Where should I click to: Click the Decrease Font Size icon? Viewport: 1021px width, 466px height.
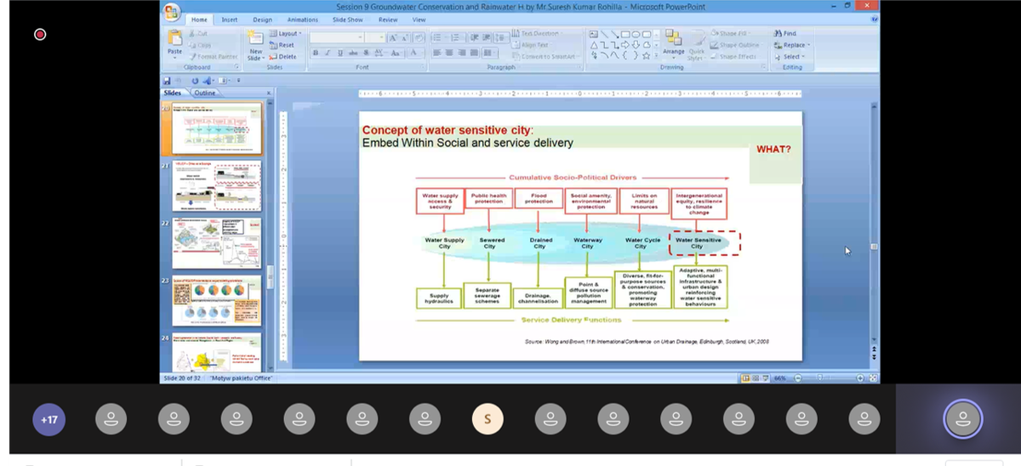pyautogui.click(x=405, y=38)
